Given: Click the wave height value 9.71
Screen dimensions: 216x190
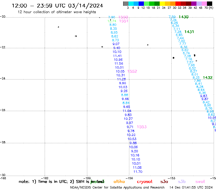Looking at the screenshot, I should 130,127.
